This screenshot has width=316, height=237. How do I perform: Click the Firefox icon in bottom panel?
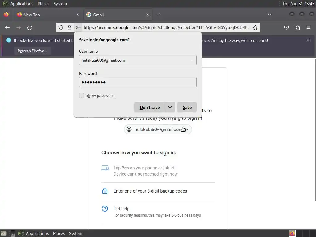point(292,233)
